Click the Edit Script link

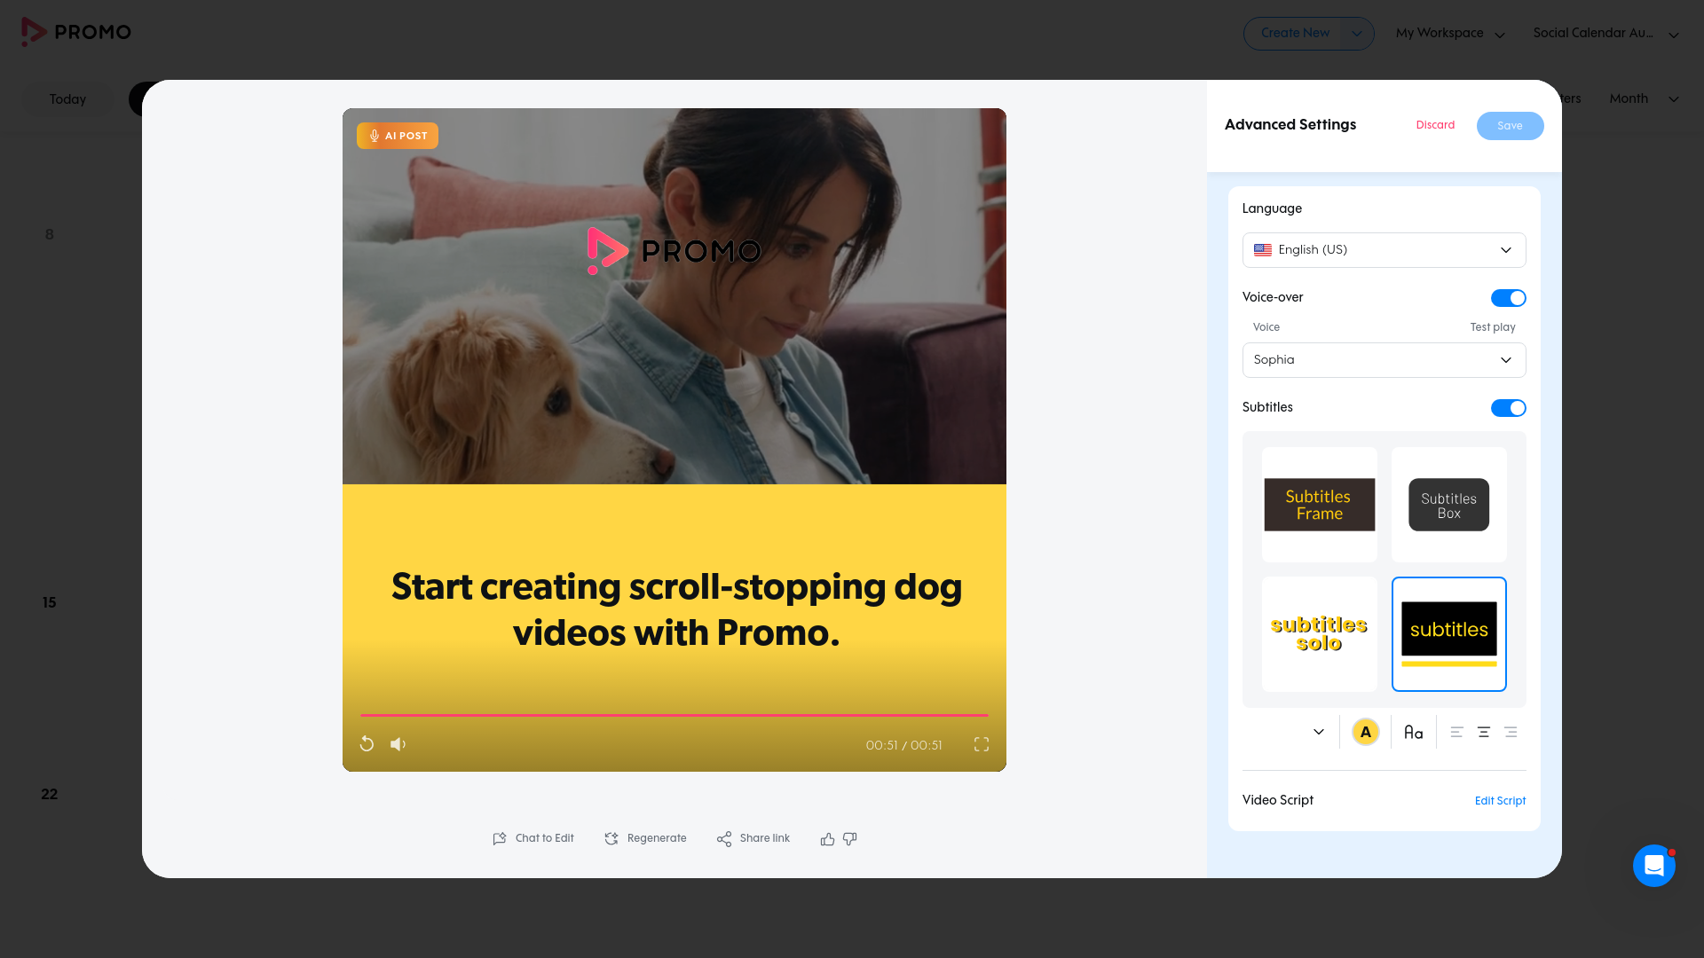coord(1500,801)
